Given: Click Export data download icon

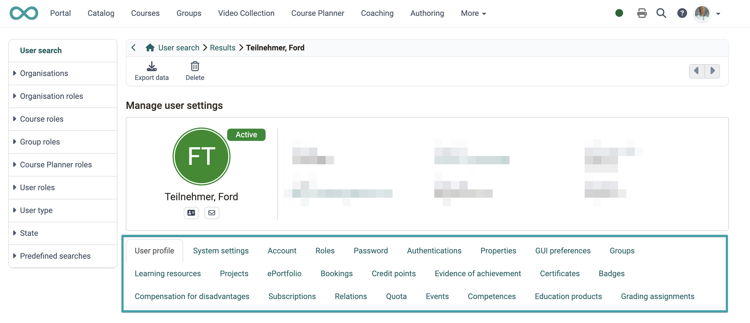Looking at the screenshot, I should pos(152,66).
